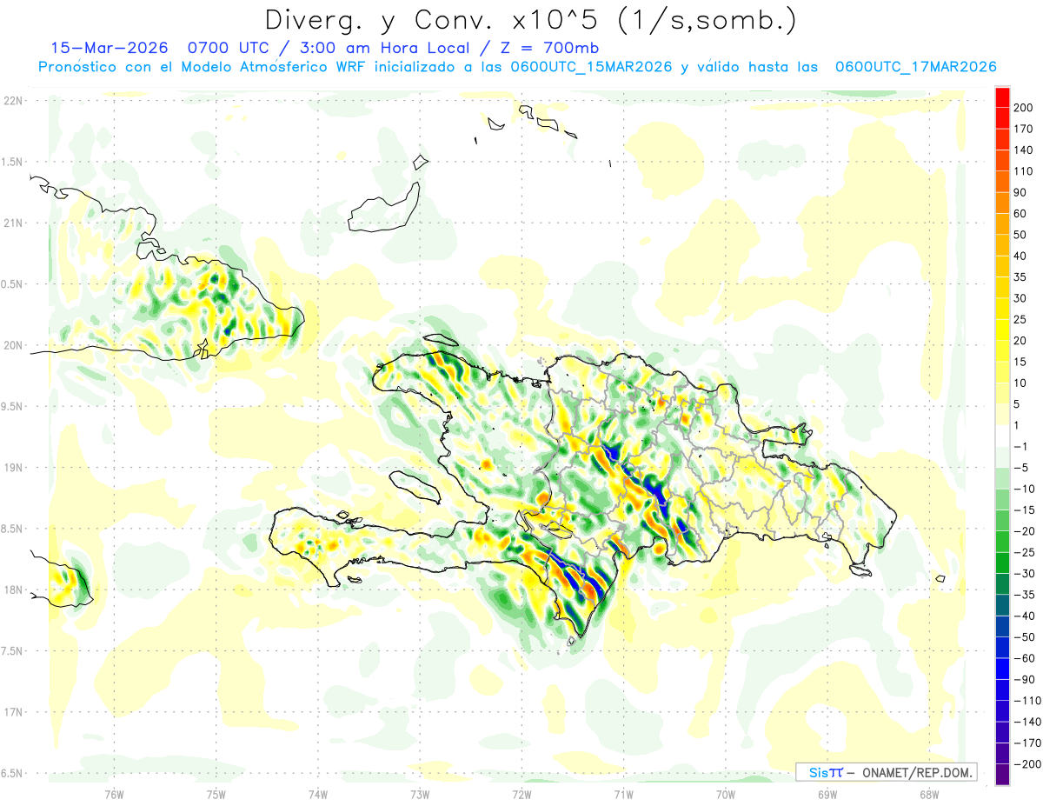The height and width of the screenshot is (806, 1043).
Task: Click the '73W' longitude label
Action: pos(419,794)
